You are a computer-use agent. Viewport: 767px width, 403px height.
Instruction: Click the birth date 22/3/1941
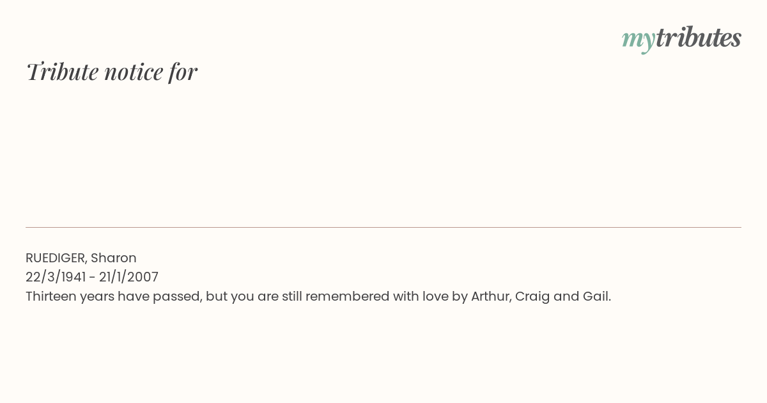pos(56,277)
